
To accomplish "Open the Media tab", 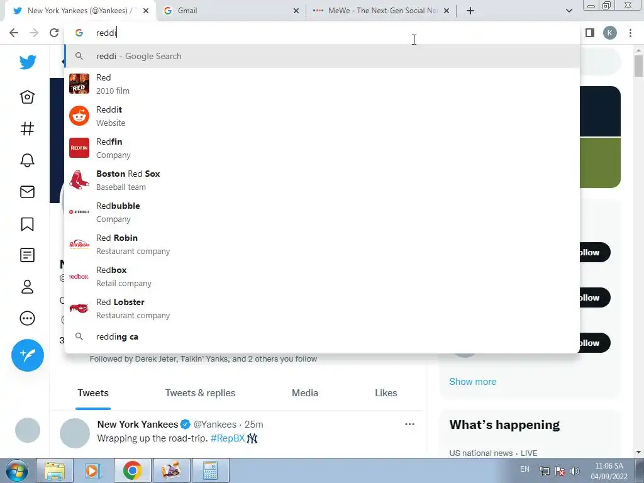I will point(305,393).
